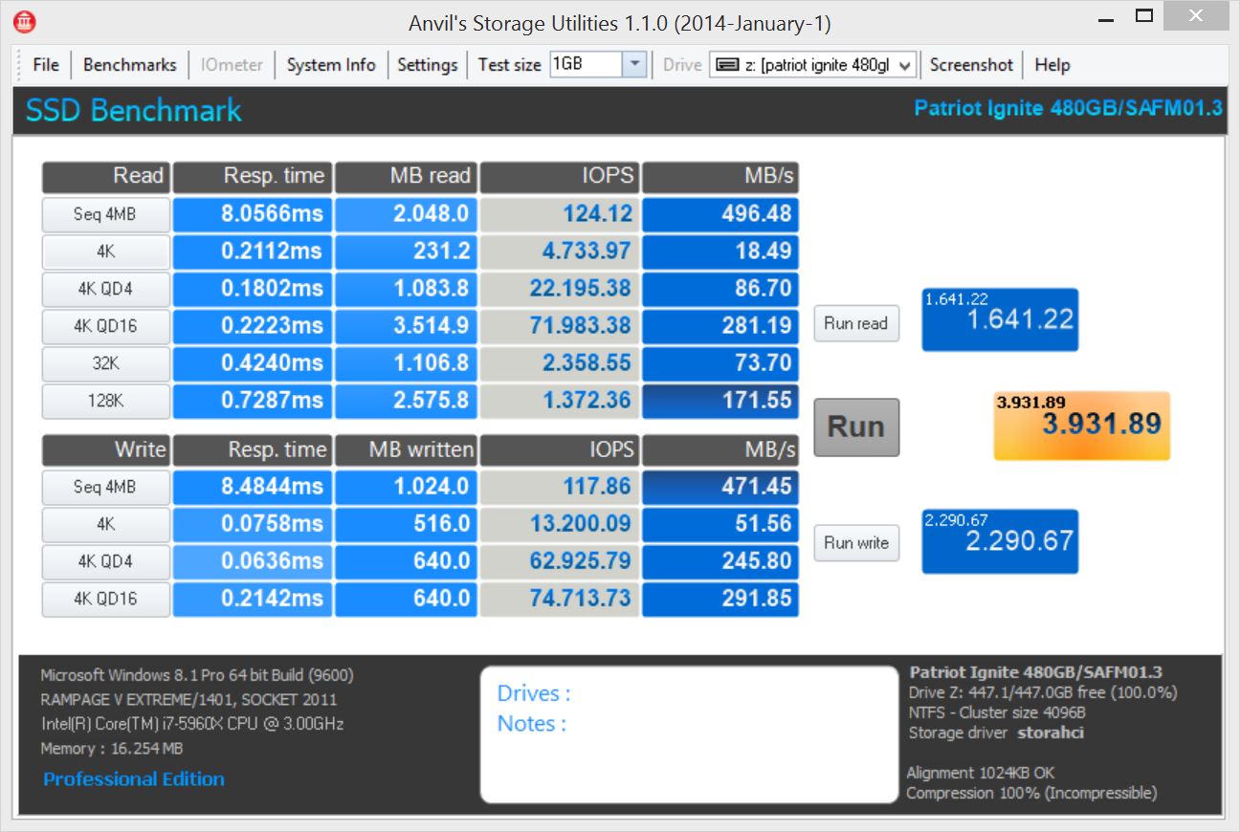Click the Professional Edition label
The height and width of the screenshot is (832, 1240).
[134, 779]
